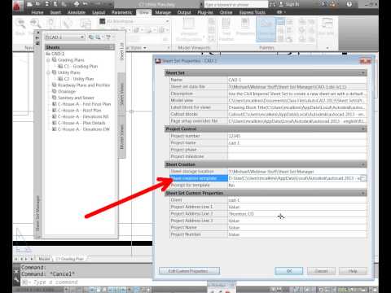The image size is (391, 293).
Task: Collapse the Utility Plans subset node
Action: [x=48, y=72]
